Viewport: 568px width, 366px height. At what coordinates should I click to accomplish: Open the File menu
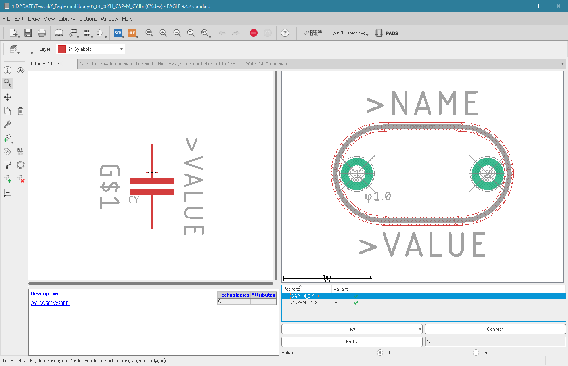[x=6, y=19]
